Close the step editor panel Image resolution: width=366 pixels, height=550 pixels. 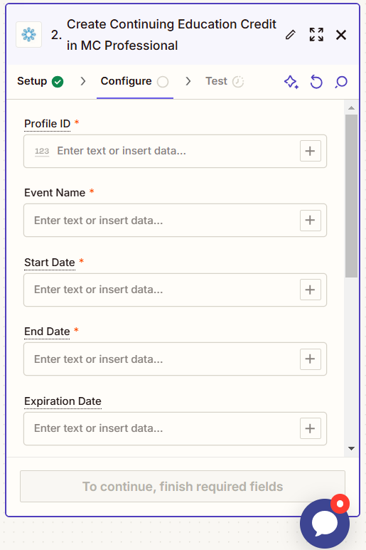tap(341, 35)
